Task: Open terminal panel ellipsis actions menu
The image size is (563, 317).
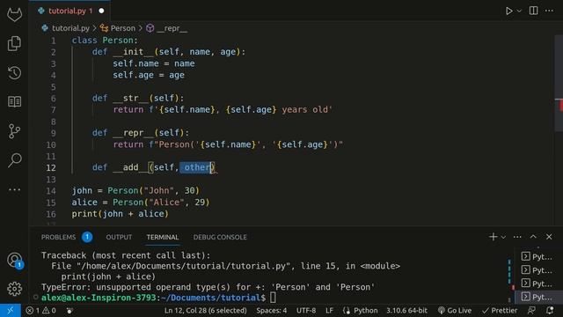Action: [517, 237]
